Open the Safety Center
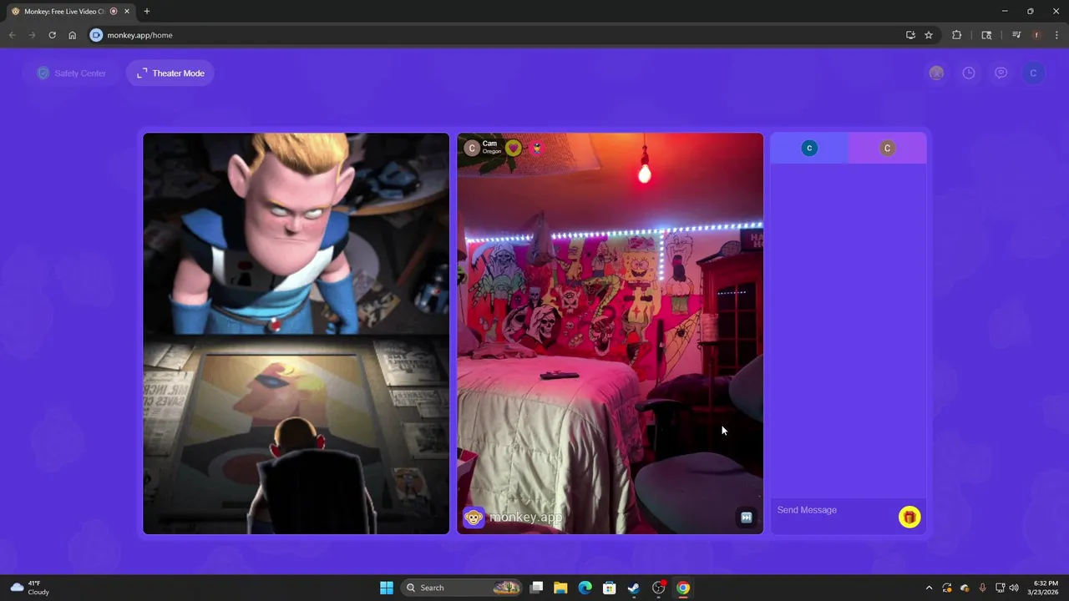1069x601 pixels. pyautogui.click(x=71, y=73)
